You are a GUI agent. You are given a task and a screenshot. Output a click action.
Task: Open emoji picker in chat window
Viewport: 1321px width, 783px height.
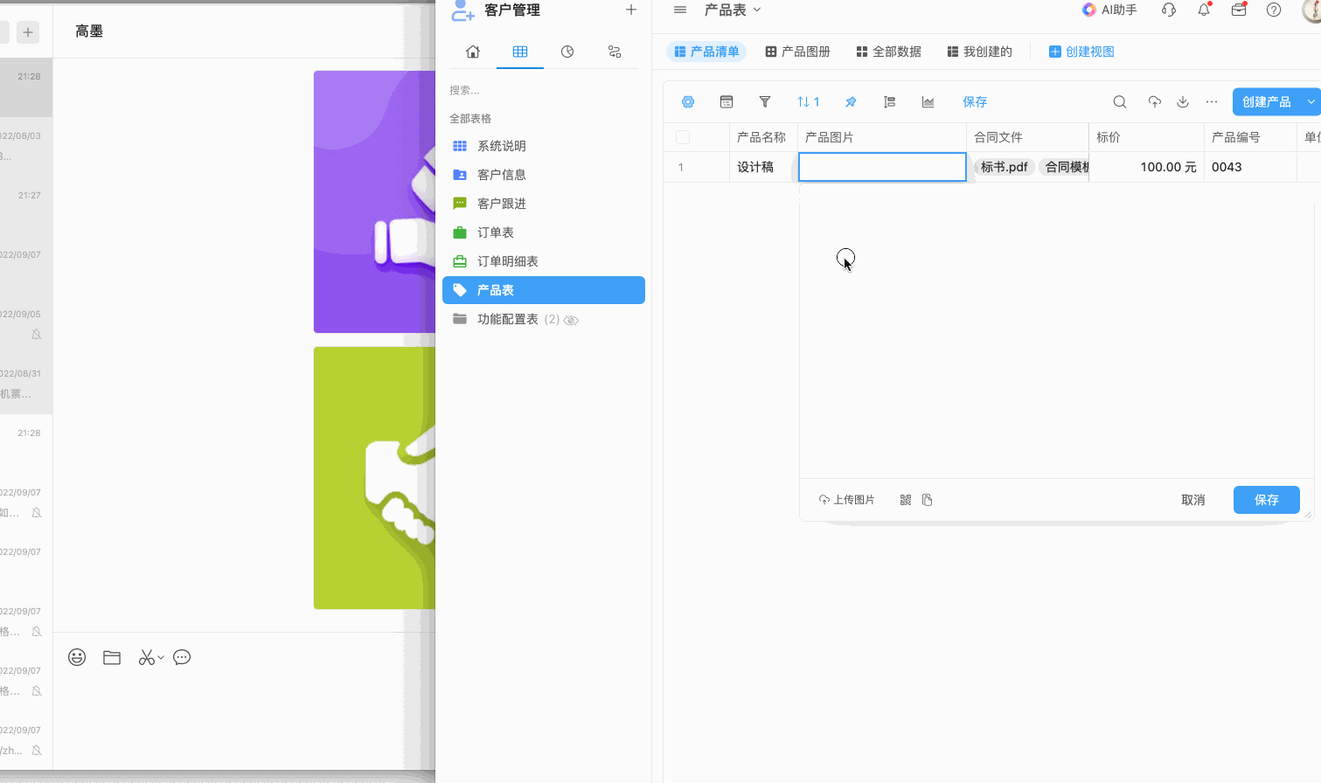click(77, 657)
